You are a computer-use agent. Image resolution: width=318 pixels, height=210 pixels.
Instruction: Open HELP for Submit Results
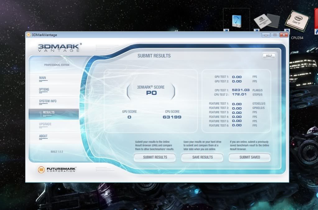point(269,56)
